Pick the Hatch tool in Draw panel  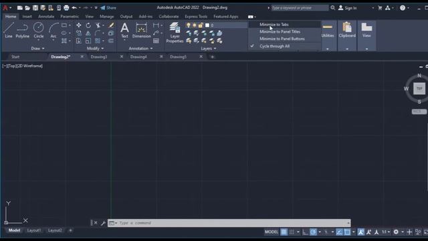64,41
